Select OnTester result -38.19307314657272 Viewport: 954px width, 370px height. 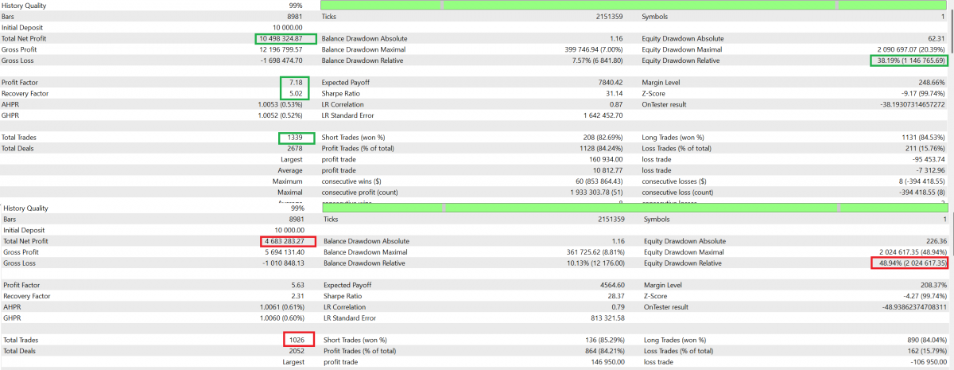(914, 104)
